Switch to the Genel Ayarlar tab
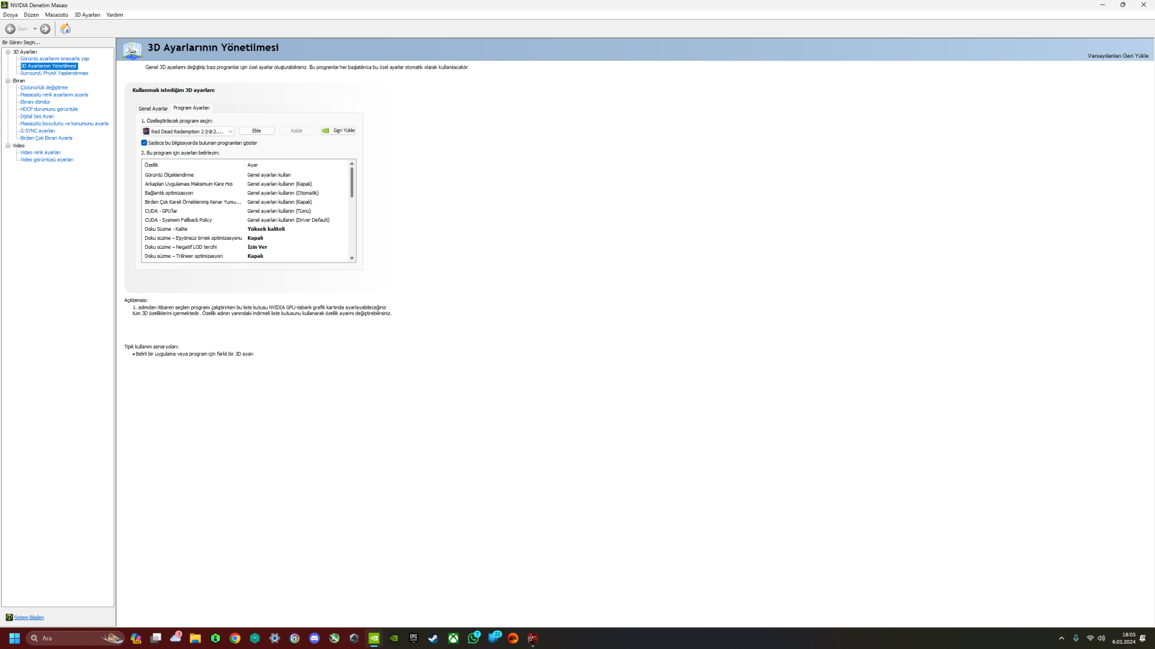1155x649 pixels. (x=153, y=109)
